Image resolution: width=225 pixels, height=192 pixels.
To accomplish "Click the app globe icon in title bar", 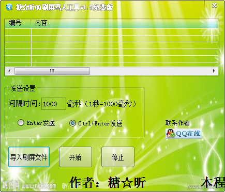I will [x=9, y=7].
